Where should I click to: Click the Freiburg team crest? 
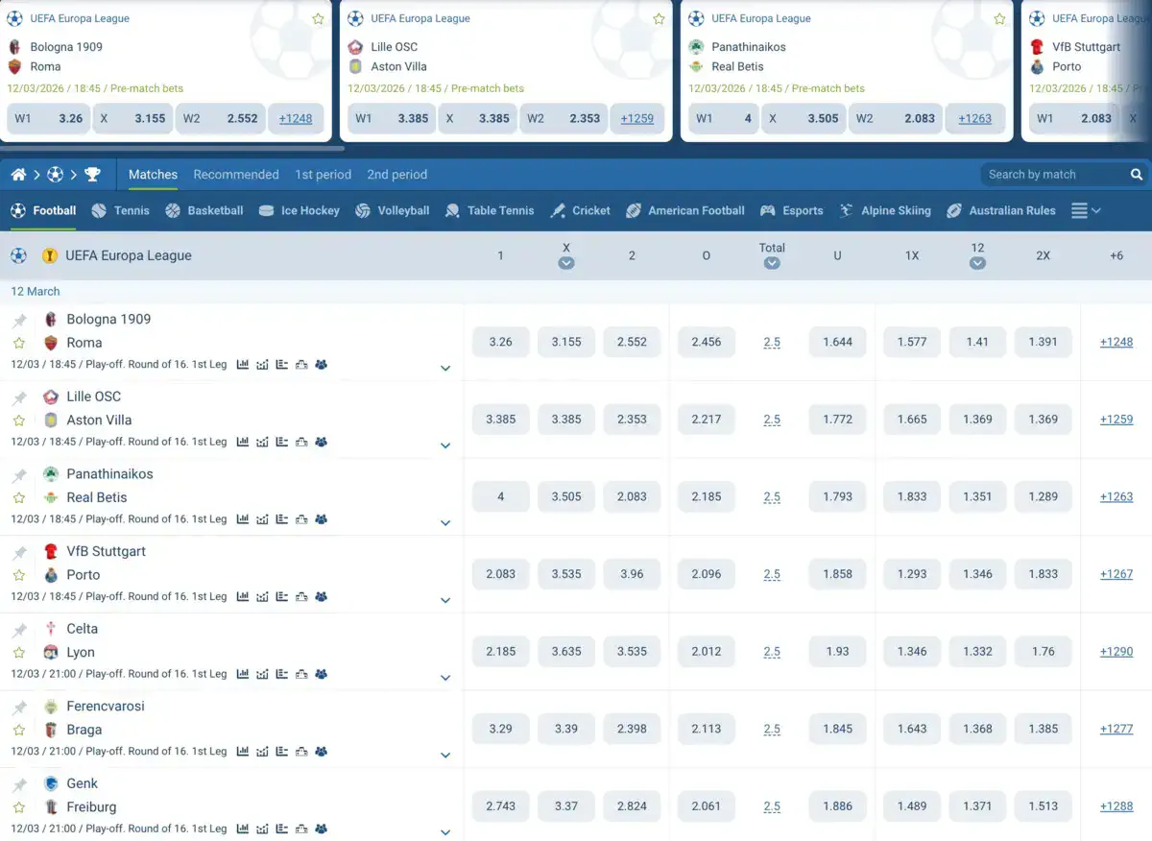pyautogui.click(x=51, y=807)
